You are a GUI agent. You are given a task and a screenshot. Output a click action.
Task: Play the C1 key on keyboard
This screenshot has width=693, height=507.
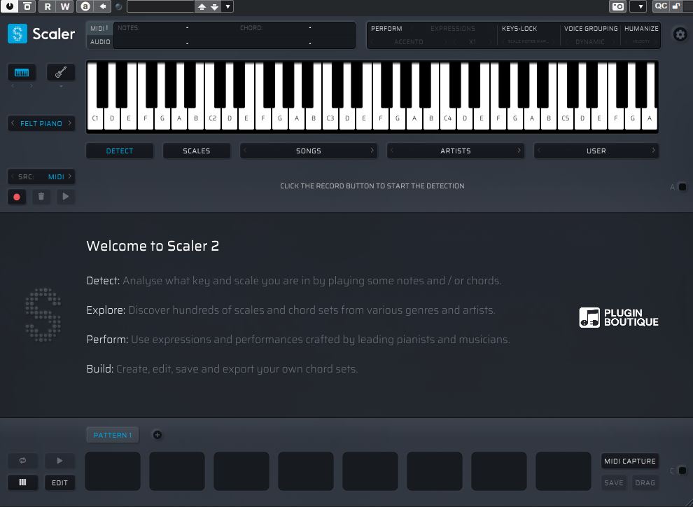click(x=95, y=118)
